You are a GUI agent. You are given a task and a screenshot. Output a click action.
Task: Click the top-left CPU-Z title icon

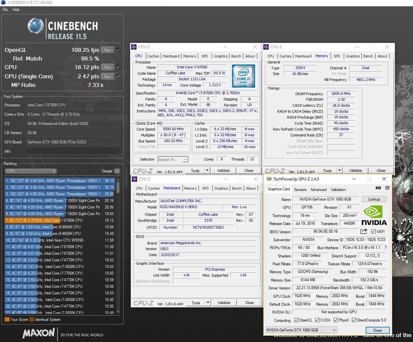pyautogui.click(x=134, y=47)
